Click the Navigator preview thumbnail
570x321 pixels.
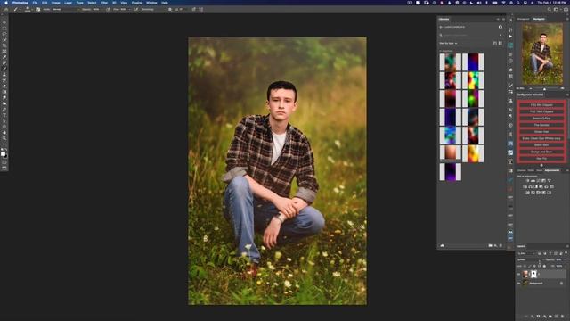click(542, 53)
